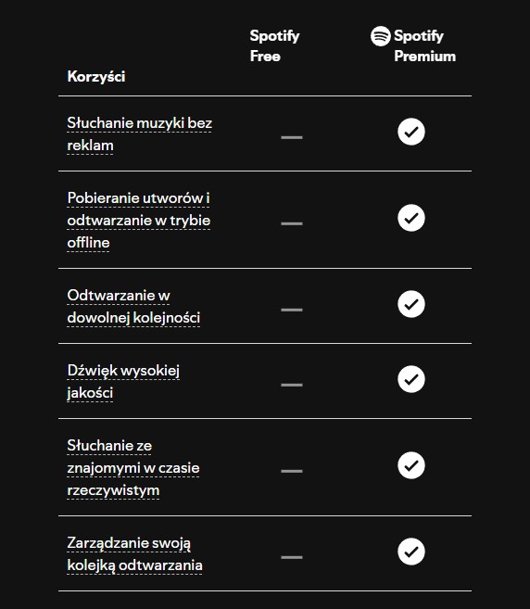This screenshot has height=609, width=530.
Task: Click the Spotify logo next to Premium
Action: coord(380,36)
